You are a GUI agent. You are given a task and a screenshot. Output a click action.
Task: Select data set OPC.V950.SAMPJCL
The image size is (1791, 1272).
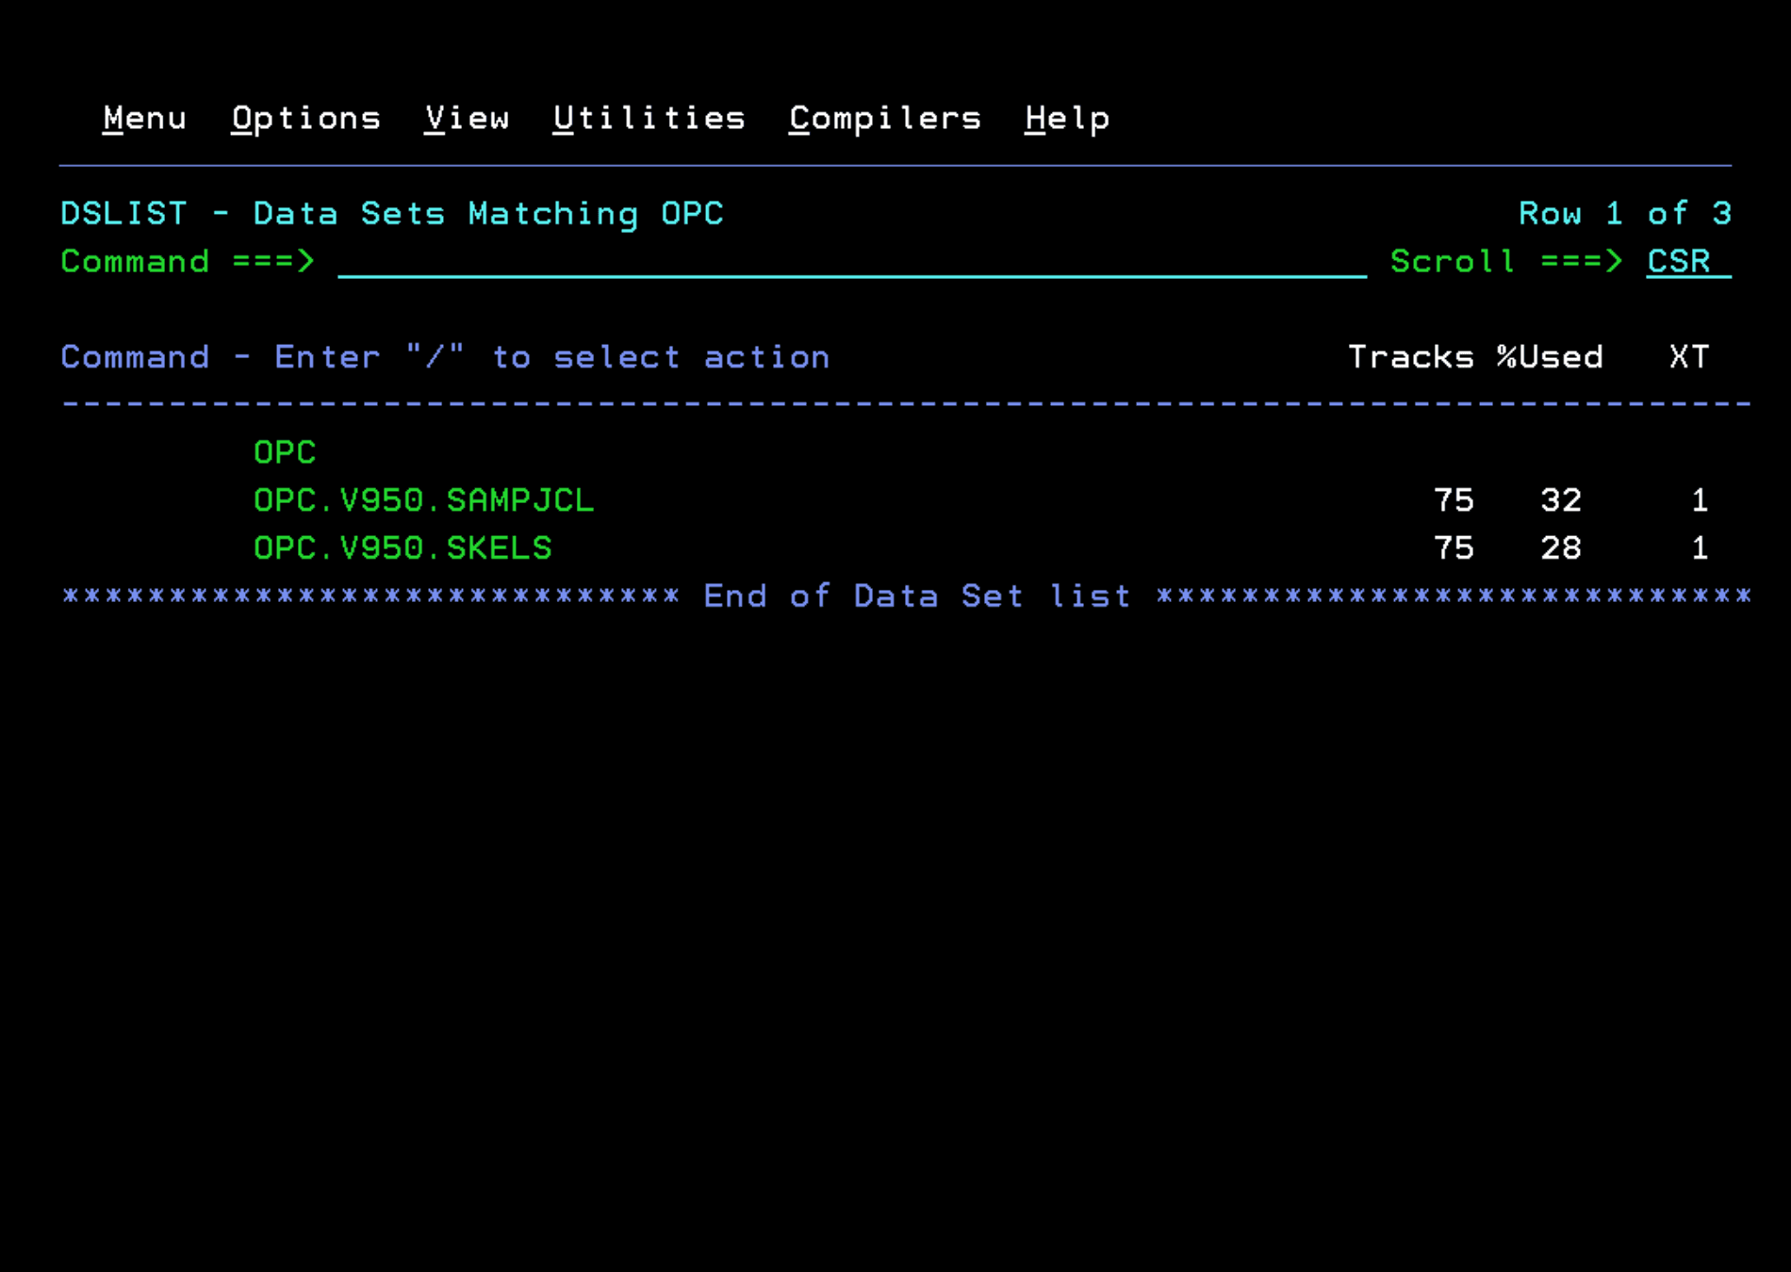[x=423, y=501]
